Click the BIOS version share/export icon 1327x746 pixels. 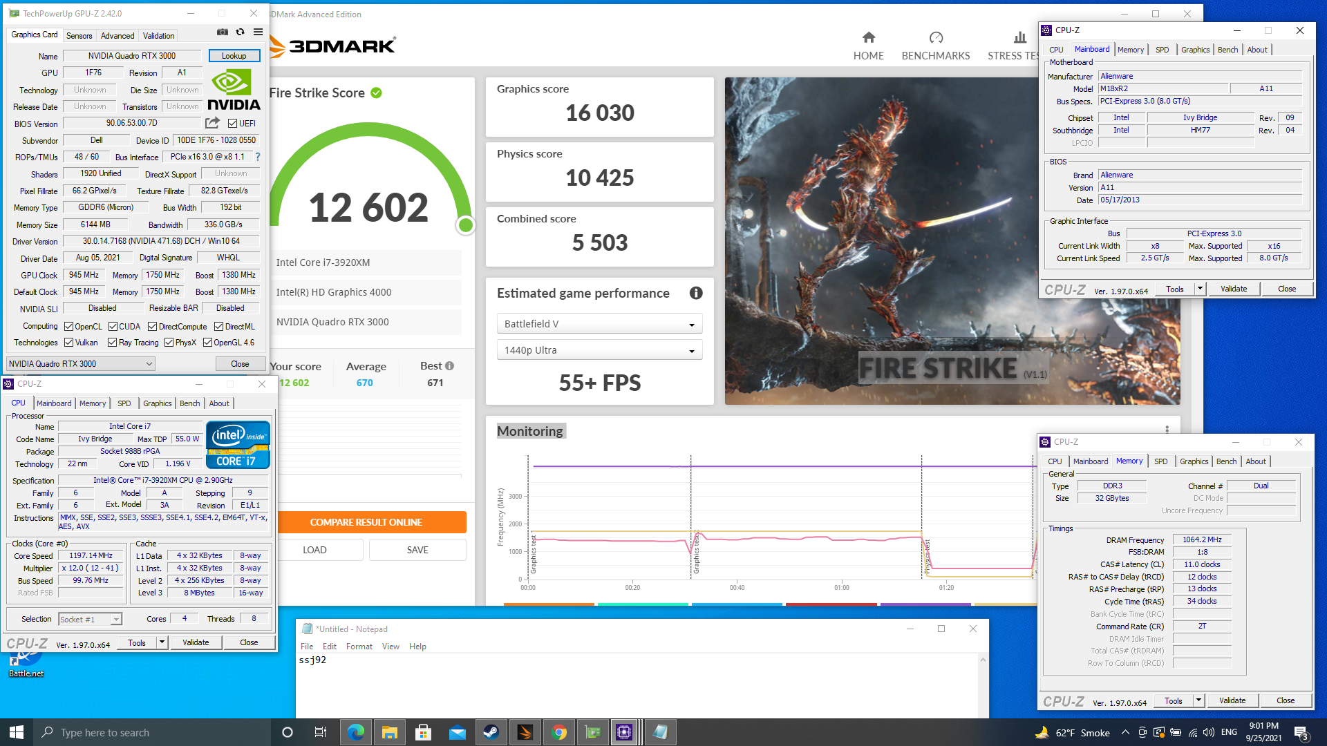click(x=212, y=123)
